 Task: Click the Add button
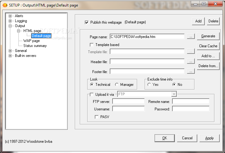(198, 21)
